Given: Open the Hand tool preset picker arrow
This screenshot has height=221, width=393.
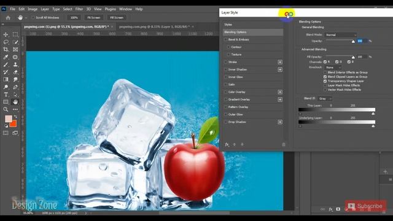Looking at the screenshot, I should (x=26, y=18).
